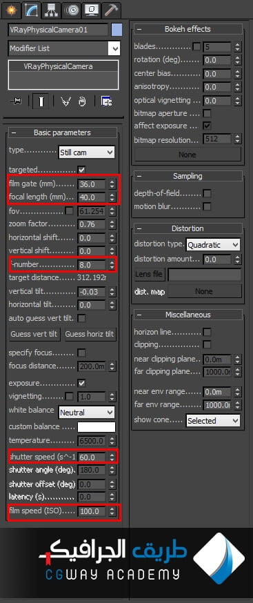Image resolution: width=253 pixels, height=603 pixels.
Task: Open the Hierarchy panel tab
Action: pos(51,10)
